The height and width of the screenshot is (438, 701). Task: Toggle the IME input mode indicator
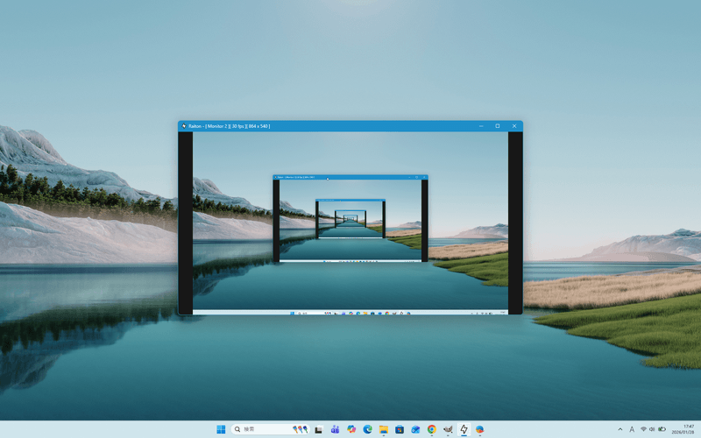click(632, 429)
